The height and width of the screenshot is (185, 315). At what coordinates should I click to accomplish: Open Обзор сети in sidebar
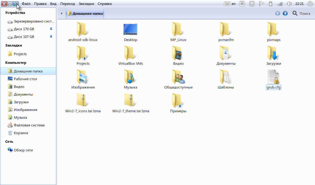coord(28,150)
